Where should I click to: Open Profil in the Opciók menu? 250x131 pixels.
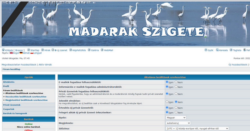(x=6, y=86)
